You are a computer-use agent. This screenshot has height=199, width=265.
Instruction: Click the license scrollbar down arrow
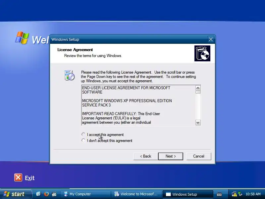click(x=198, y=122)
